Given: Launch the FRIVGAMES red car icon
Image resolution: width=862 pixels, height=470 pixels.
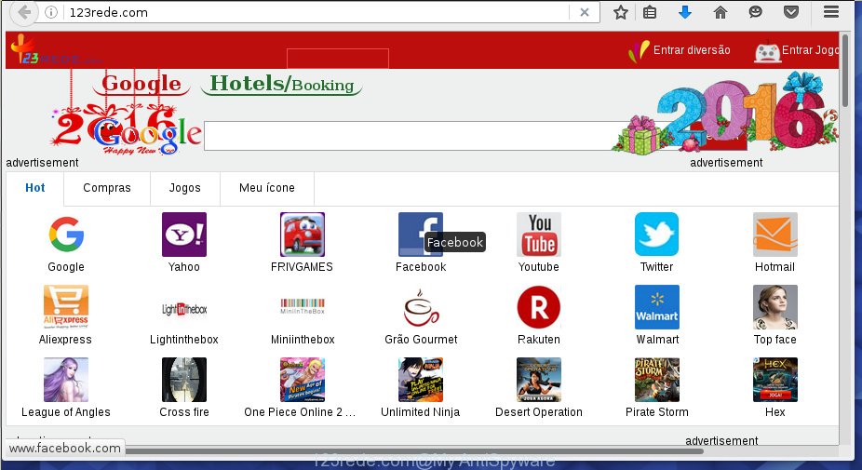Looking at the screenshot, I should click(303, 235).
